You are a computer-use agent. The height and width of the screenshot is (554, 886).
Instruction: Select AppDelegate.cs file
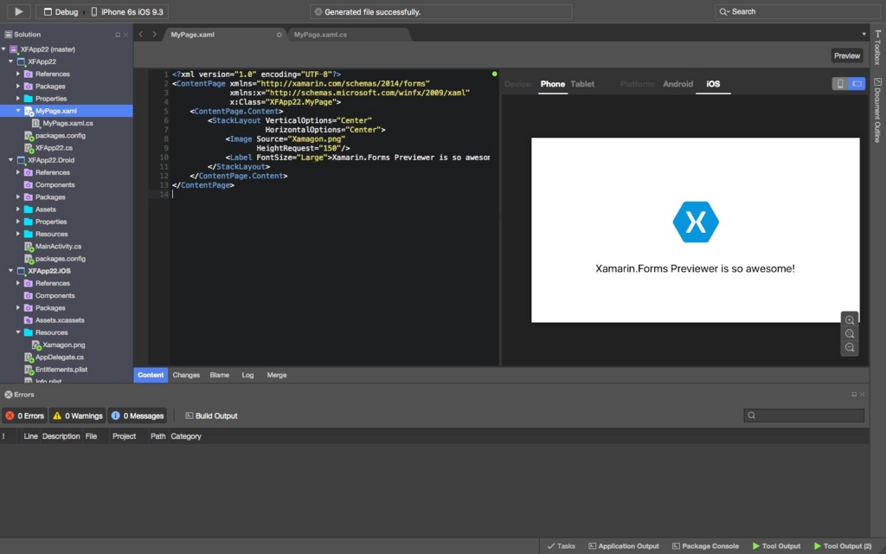[60, 358]
